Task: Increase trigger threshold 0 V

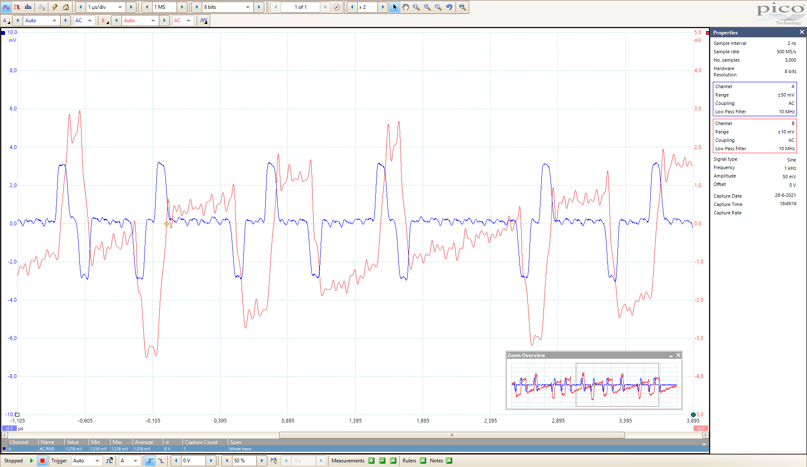Action: tap(211, 461)
